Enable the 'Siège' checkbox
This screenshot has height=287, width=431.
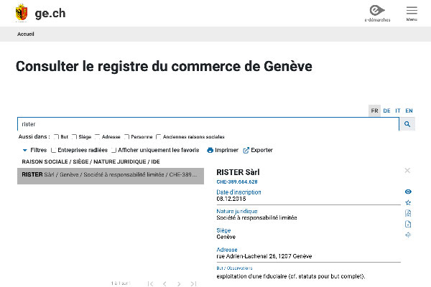(x=74, y=137)
